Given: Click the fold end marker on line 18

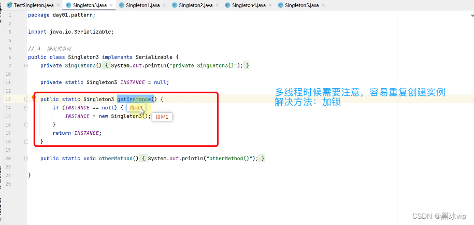Looking at the screenshot, I should (x=26, y=141).
